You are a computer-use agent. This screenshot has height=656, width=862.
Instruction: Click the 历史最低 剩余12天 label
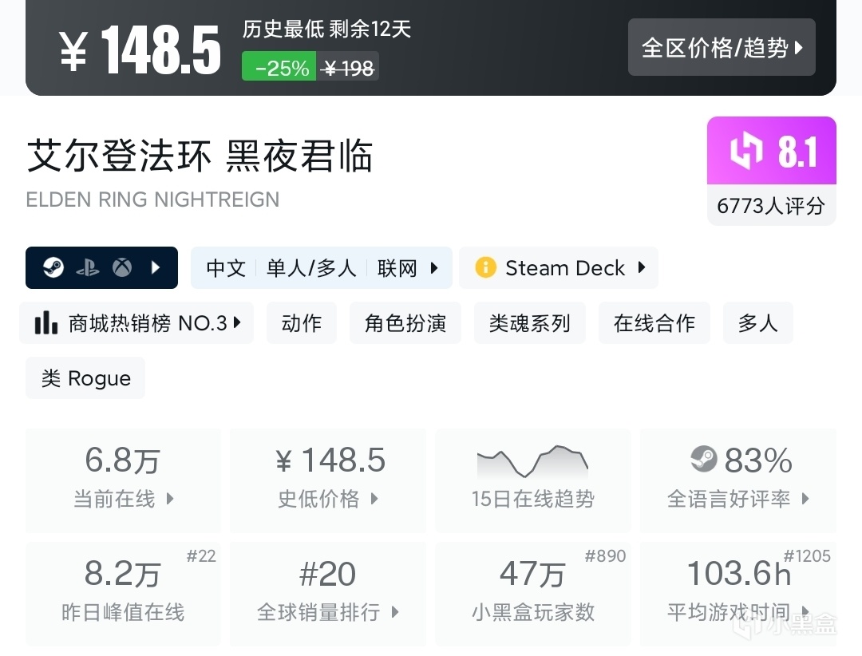[326, 29]
